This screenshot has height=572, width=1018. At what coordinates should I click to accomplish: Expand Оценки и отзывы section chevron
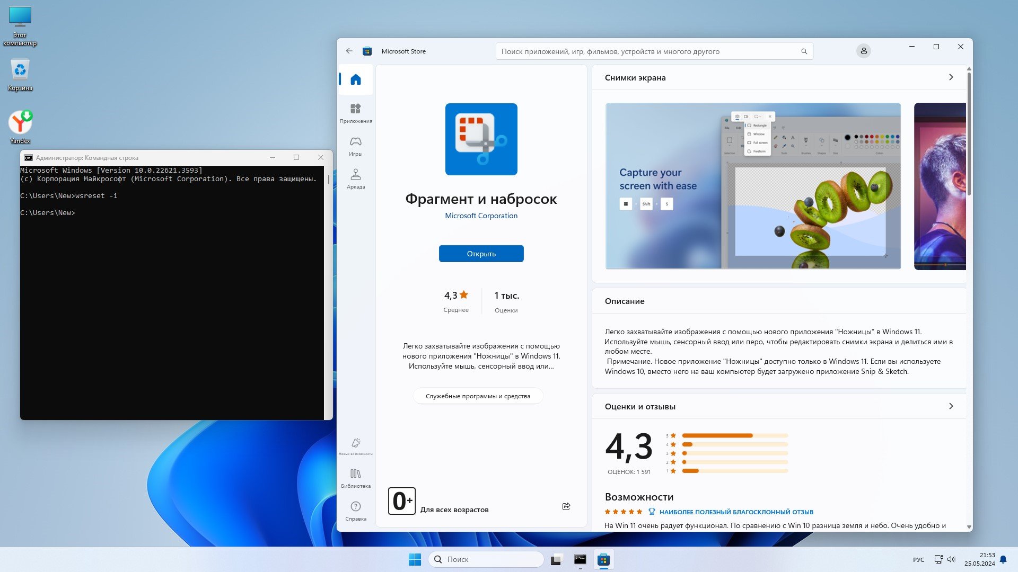click(x=951, y=406)
